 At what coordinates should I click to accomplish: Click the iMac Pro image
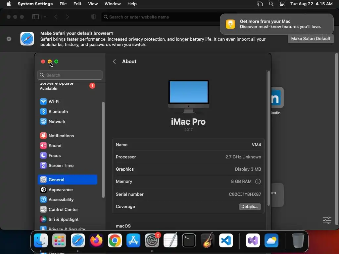[x=189, y=97]
